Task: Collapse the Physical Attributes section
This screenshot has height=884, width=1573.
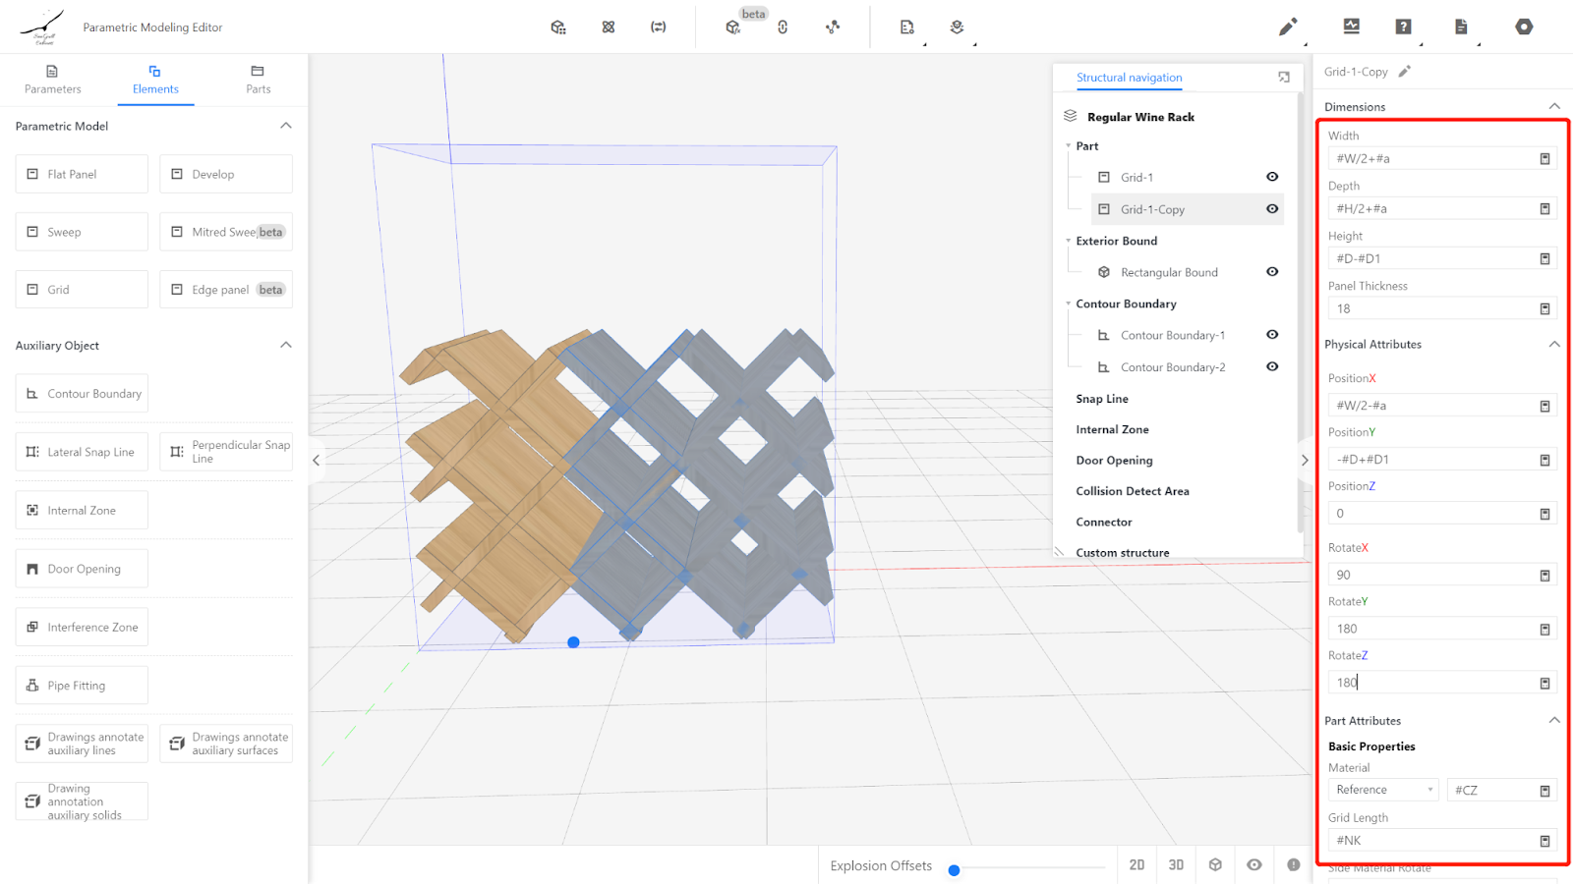Action: click(1554, 344)
